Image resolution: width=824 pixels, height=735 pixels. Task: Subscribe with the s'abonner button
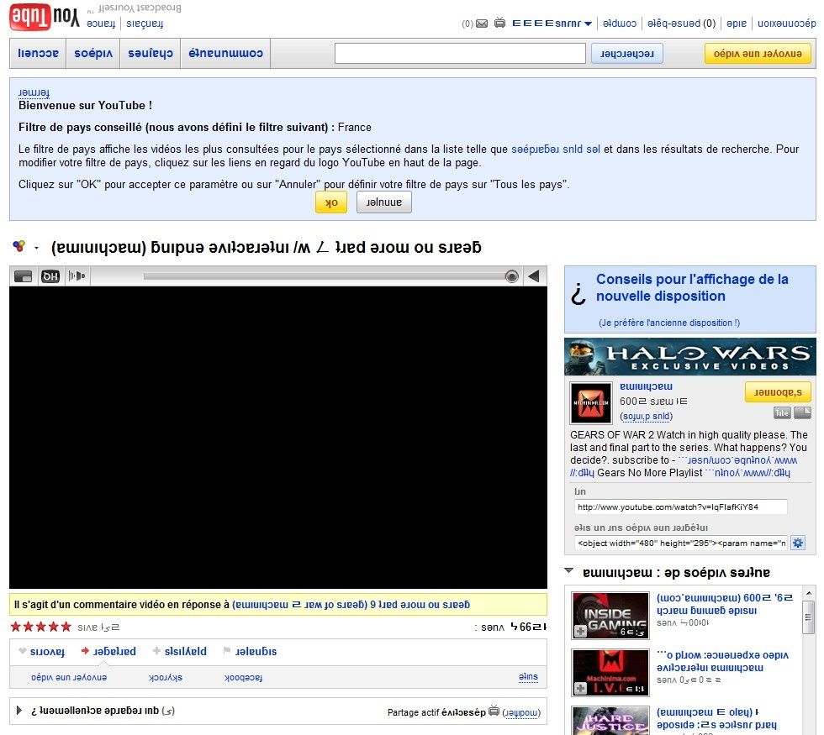click(778, 392)
